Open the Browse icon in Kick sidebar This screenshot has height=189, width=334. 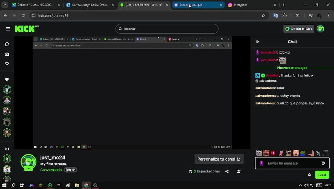(7, 54)
